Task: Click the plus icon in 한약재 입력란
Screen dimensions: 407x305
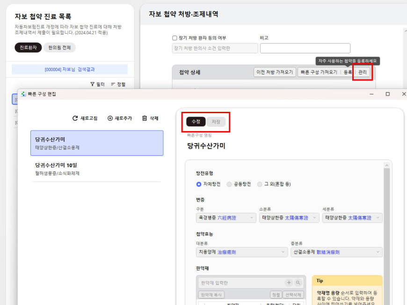Action: point(289,283)
